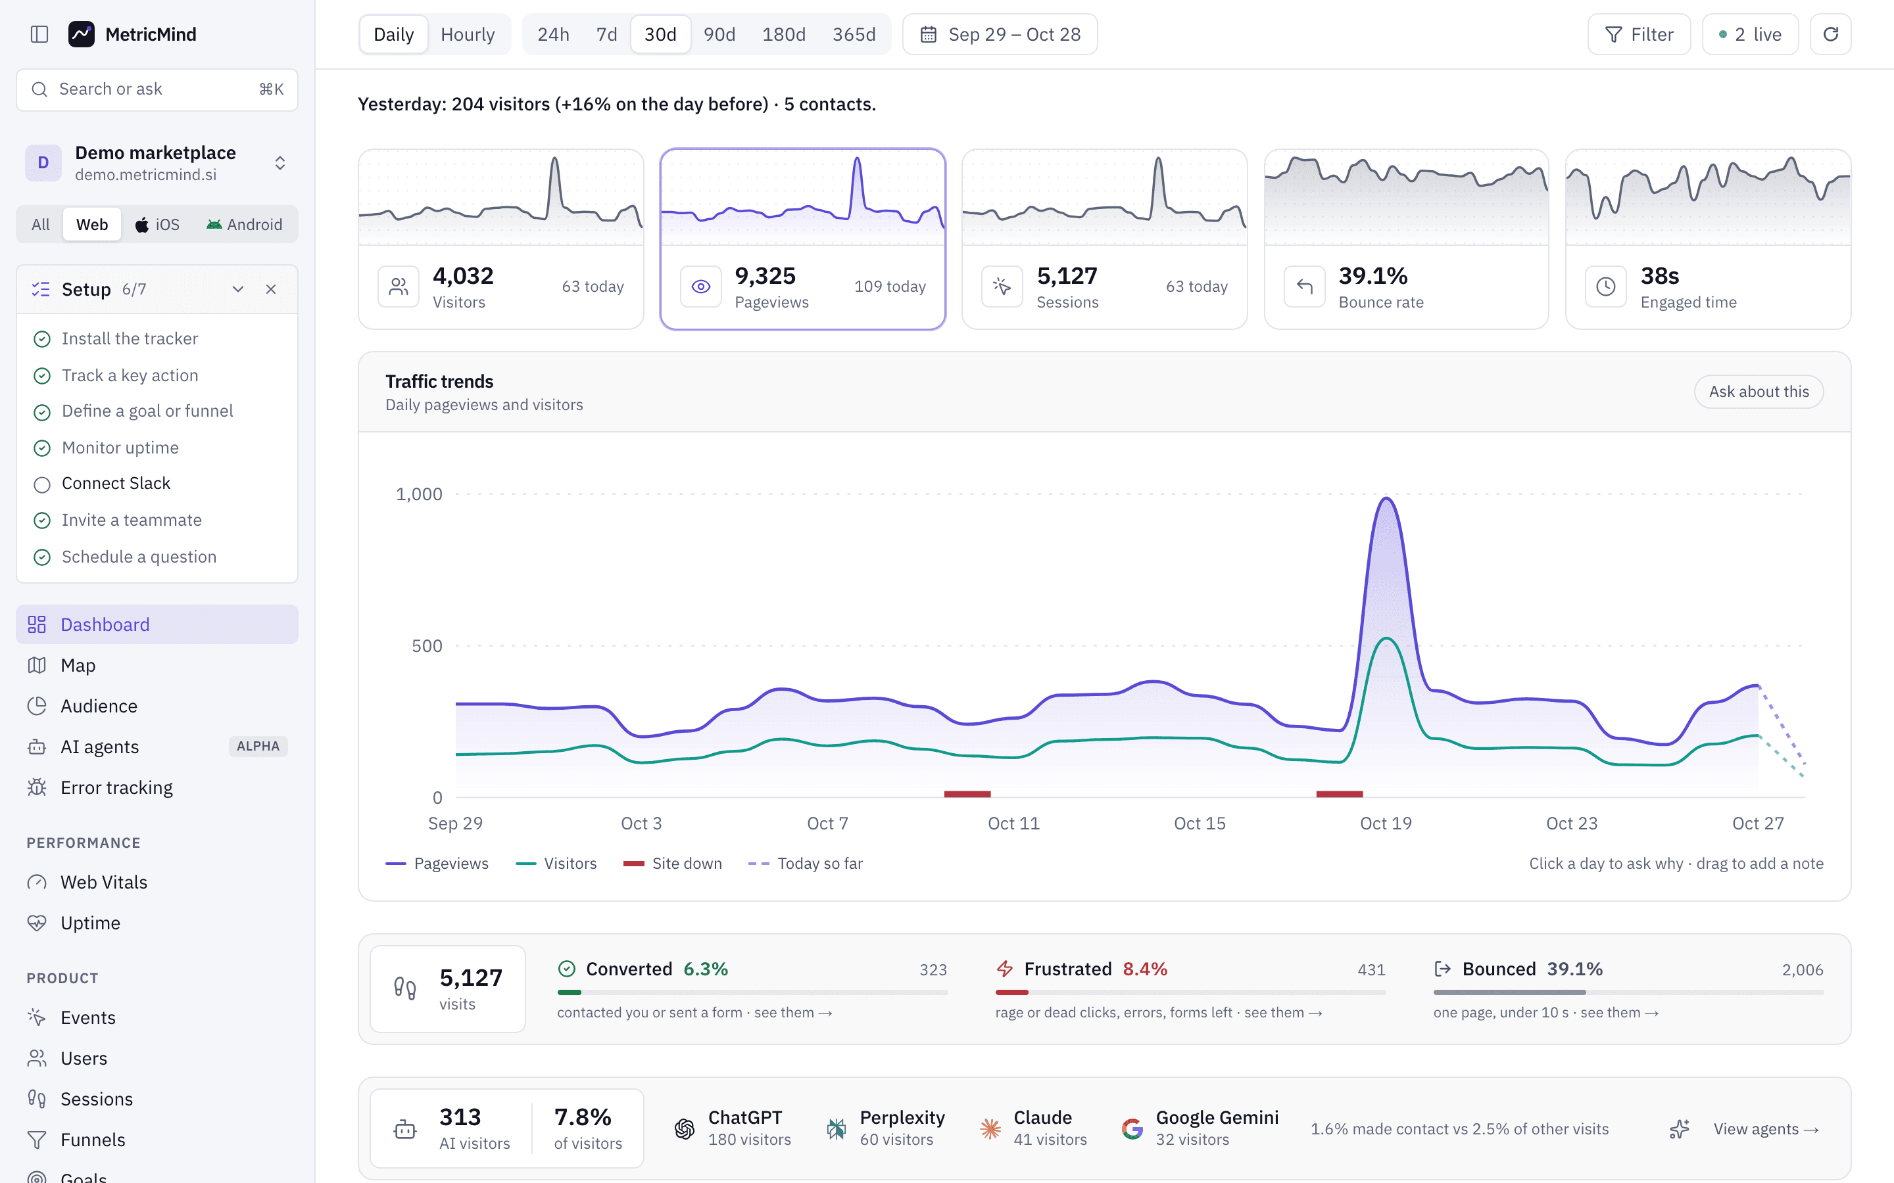This screenshot has height=1183, width=1894.
Task: Click the Ask about this button
Action: click(x=1759, y=391)
